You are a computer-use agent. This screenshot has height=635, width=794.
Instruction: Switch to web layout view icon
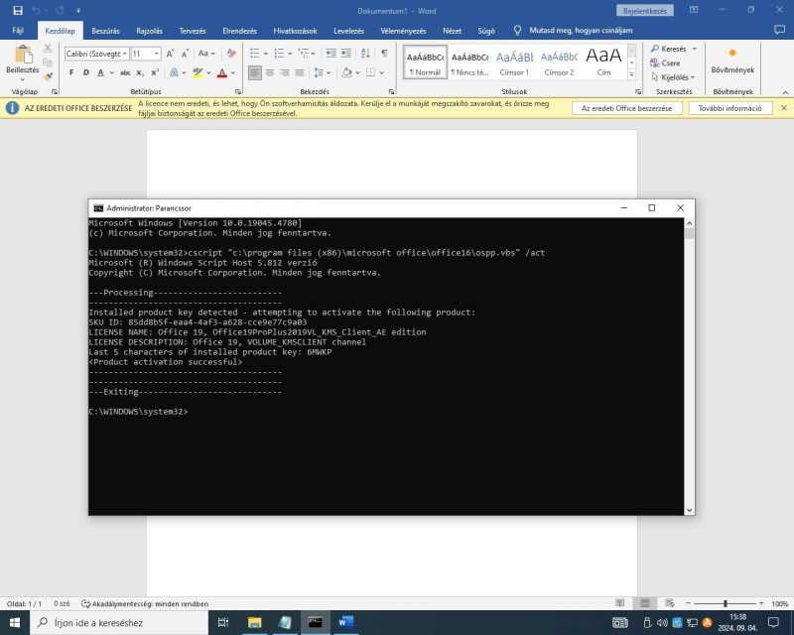(669, 603)
